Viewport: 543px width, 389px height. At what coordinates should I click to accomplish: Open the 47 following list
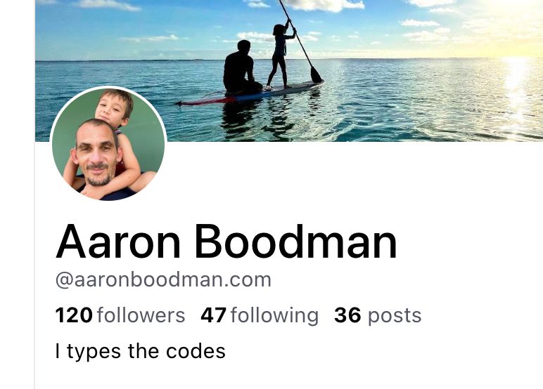pyautogui.click(x=260, y=315)
